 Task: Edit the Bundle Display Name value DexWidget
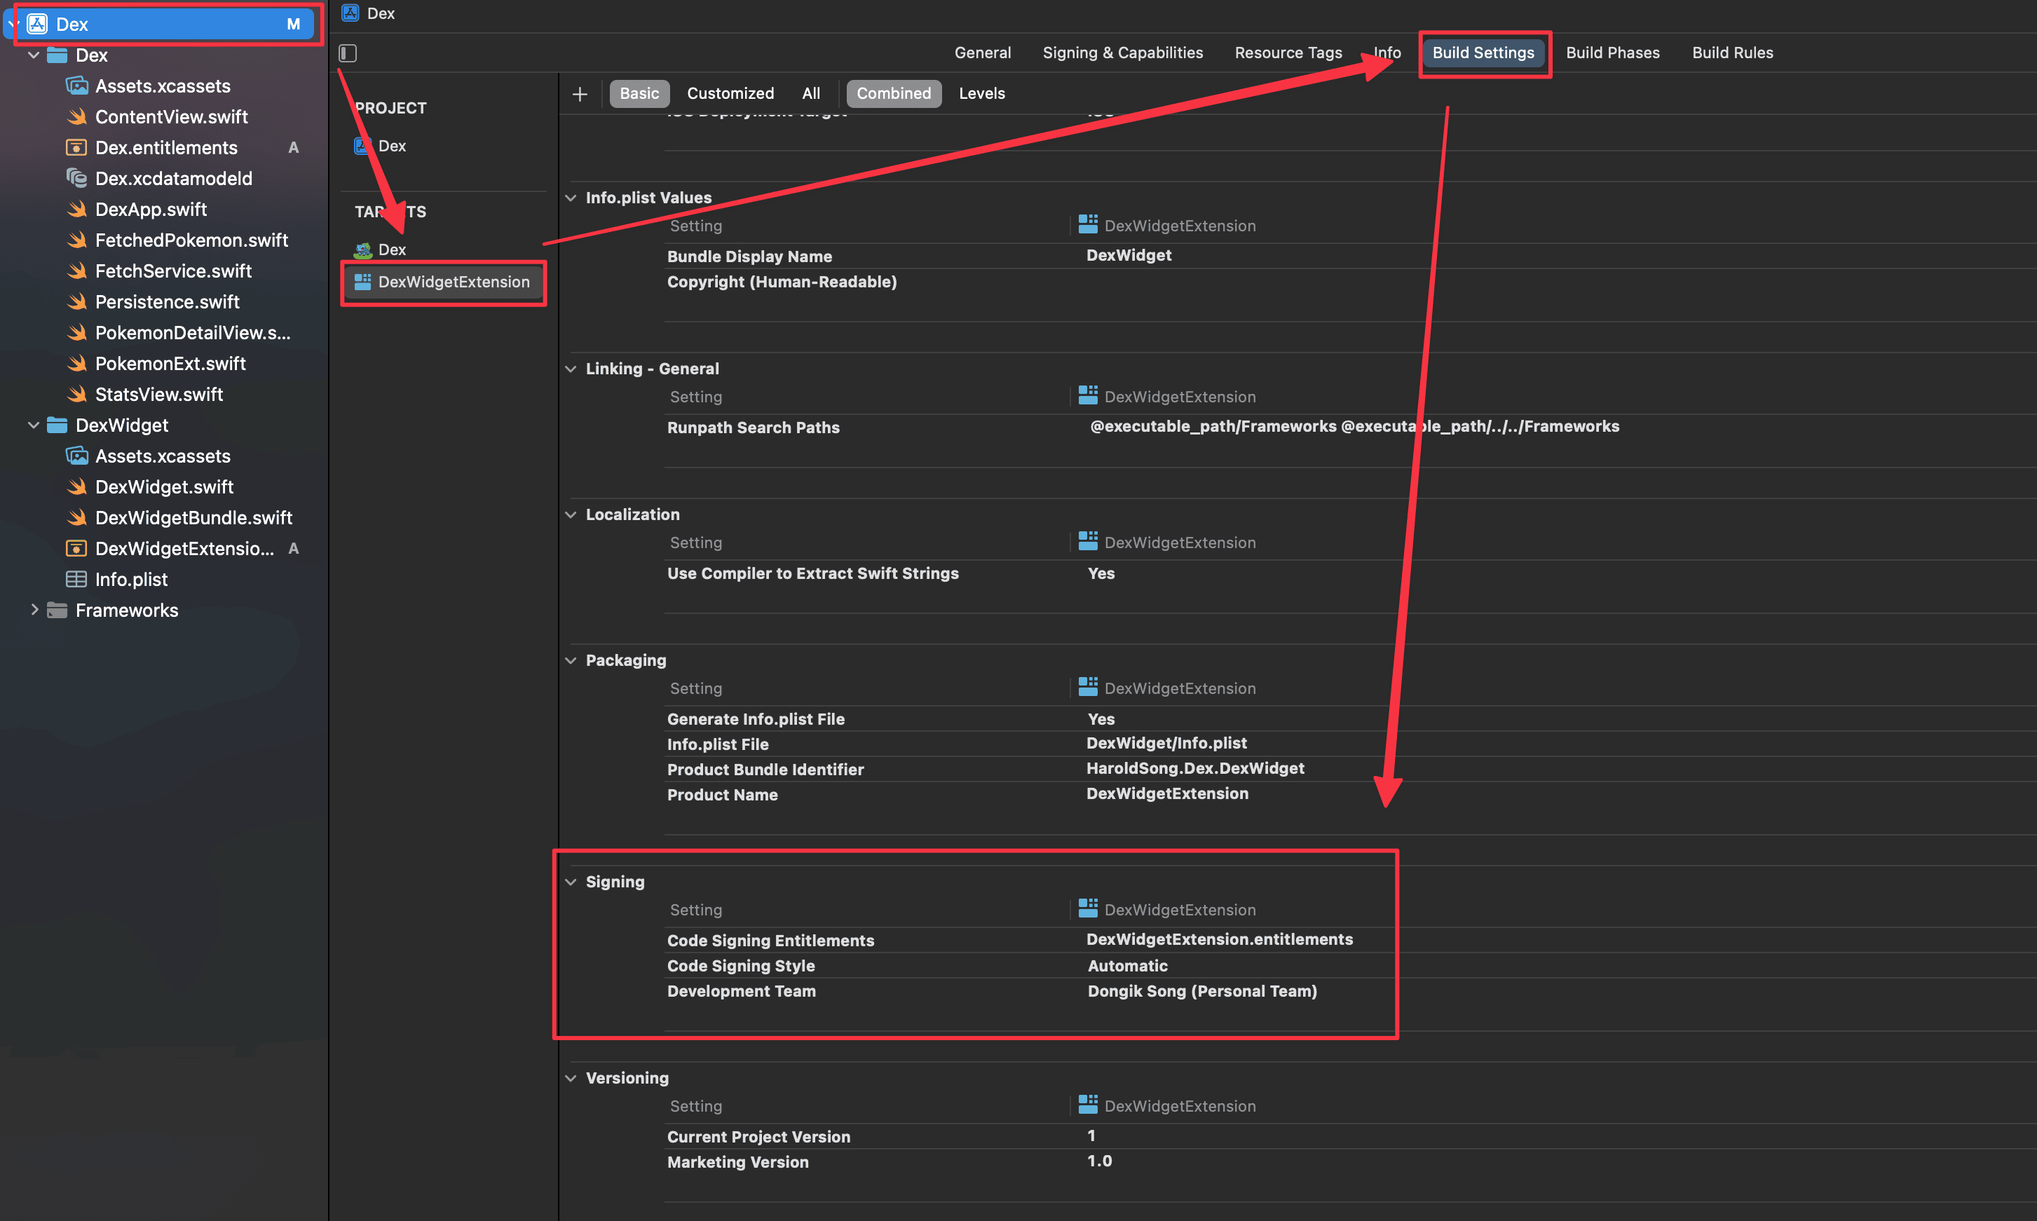1129,255
